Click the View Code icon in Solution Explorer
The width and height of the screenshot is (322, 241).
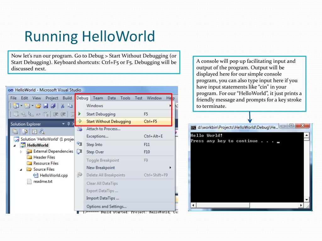[x=34, y=131]
